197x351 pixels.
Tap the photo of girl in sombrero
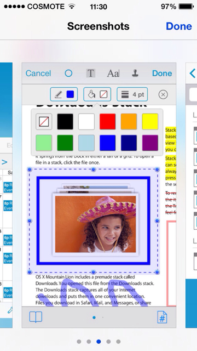point(96,224)
